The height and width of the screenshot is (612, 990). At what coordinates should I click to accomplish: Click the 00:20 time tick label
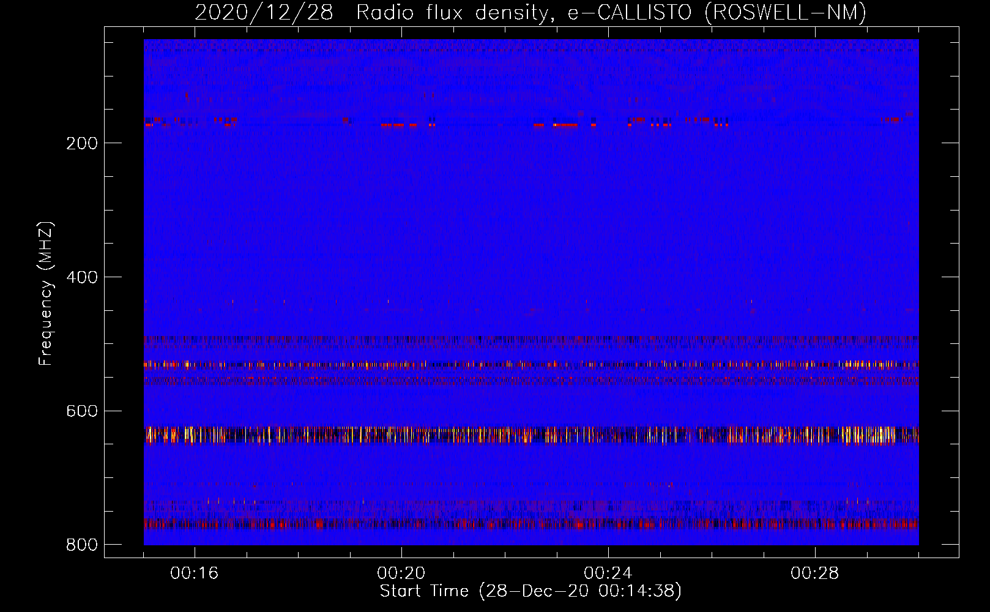[401, 573]
